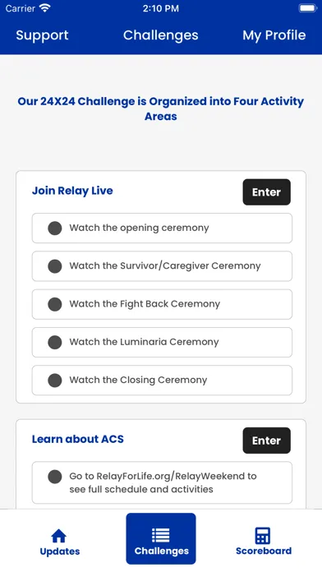The image size is (322, 572).
Task: Open the Support tab at the top
Action: [42, 35]
